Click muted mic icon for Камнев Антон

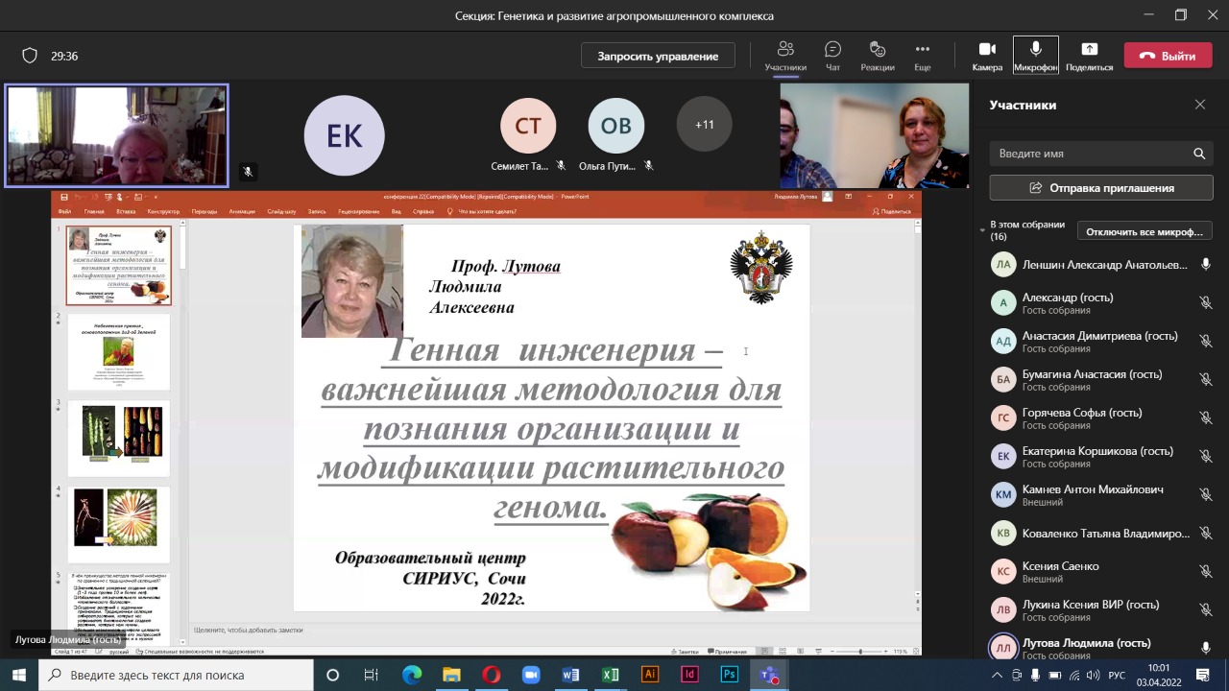pyautogui.click(x=1205, y=494)
